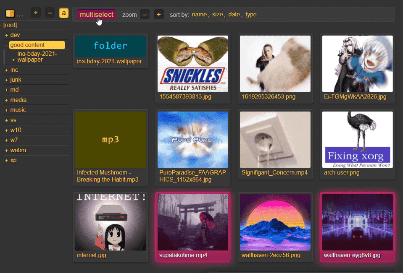Select the wallhaven-2eoz56.png thumbnail
The image size is (403, 273).
pyautogui.click(x=275, y=222)
